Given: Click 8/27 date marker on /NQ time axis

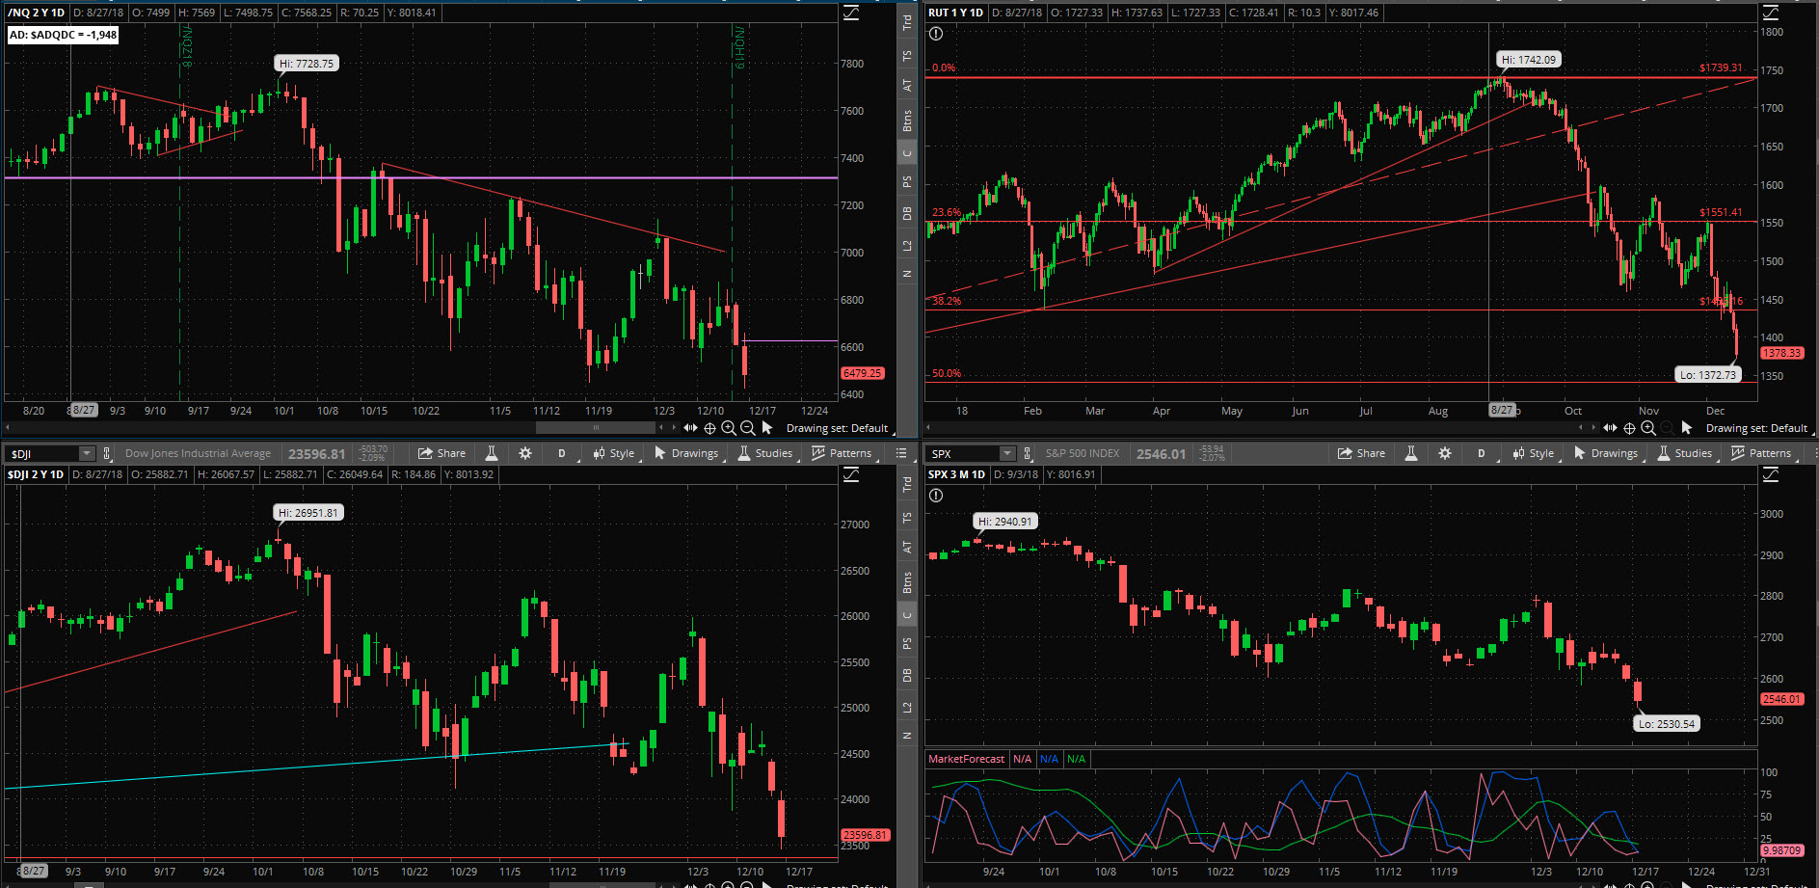Looking at the screenshot, I should (85, 410).
